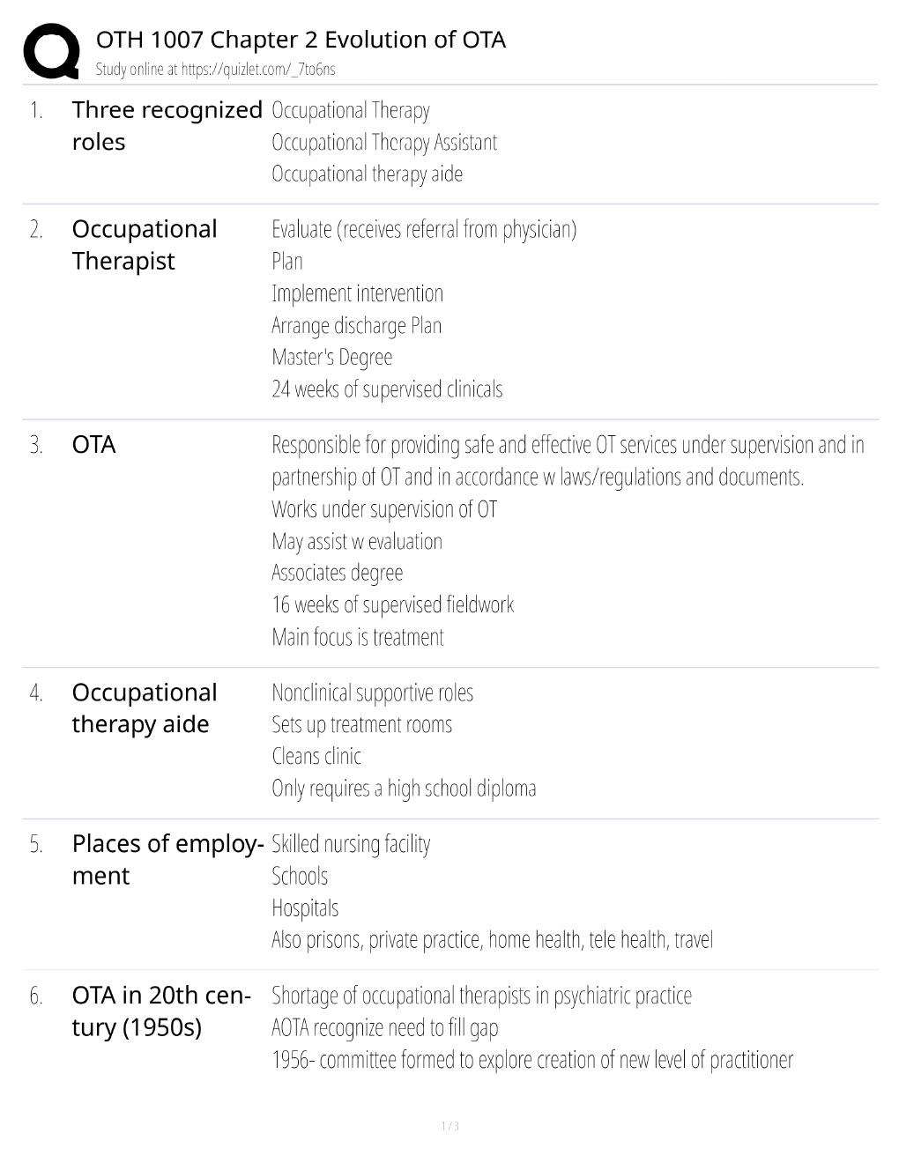Select the Occupational Therapist term
899x1163 pixels.
[x=145, y=245]
